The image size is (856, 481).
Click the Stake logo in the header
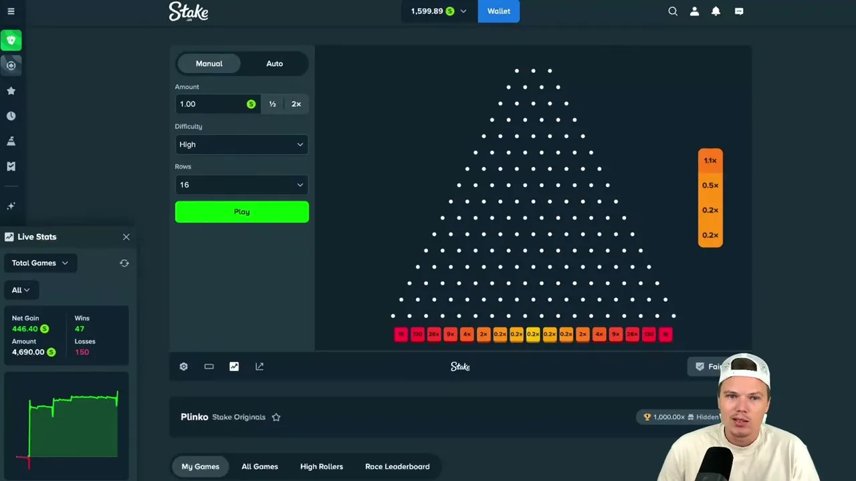(189, 11)
